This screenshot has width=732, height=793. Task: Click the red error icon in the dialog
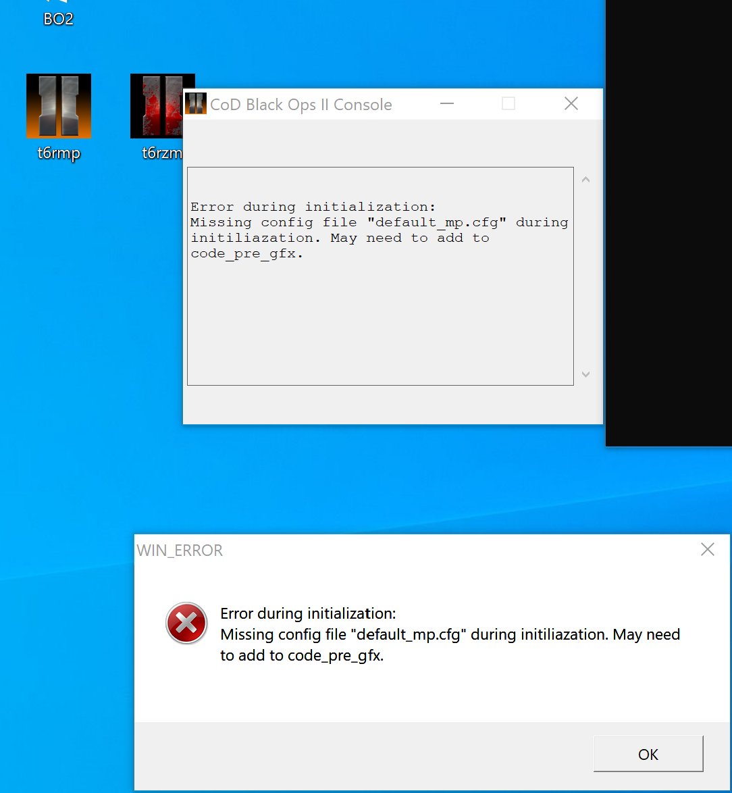coord(186,623)
